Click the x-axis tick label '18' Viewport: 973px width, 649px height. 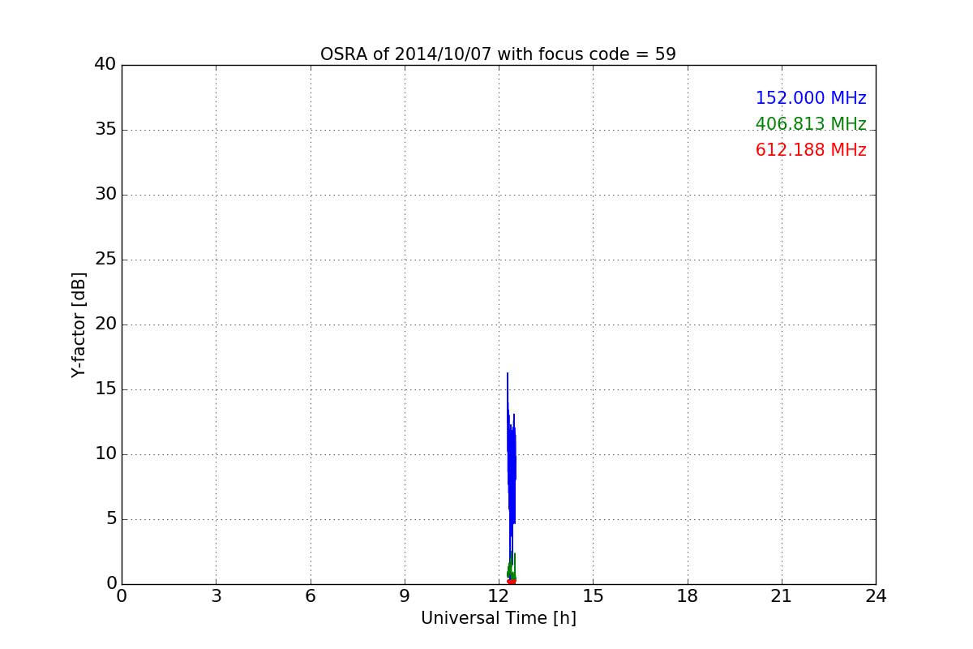point(688,596)
